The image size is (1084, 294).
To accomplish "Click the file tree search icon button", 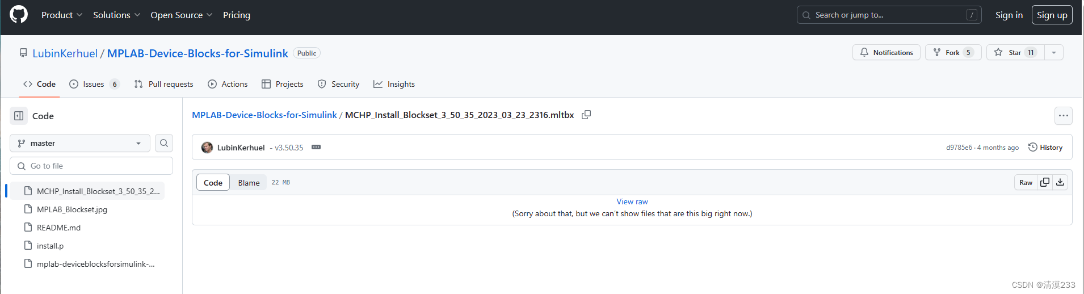I will [x=164, y=143].
